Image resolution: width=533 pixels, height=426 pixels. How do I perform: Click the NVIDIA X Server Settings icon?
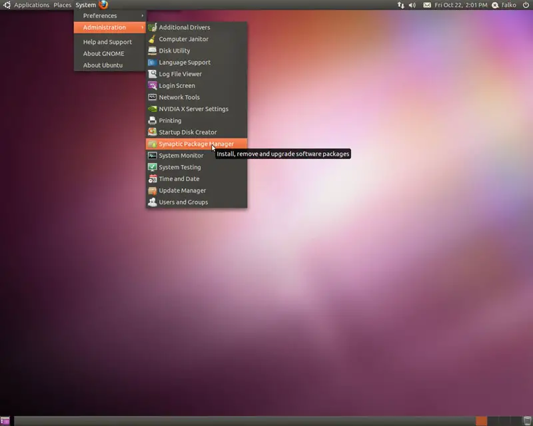coord(153,109)
